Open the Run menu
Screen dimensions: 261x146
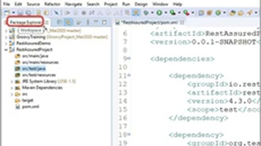(x=126, y=4)
